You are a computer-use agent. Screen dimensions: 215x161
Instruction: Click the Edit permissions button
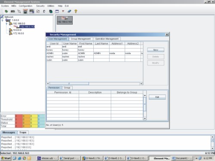pos(157,97)
